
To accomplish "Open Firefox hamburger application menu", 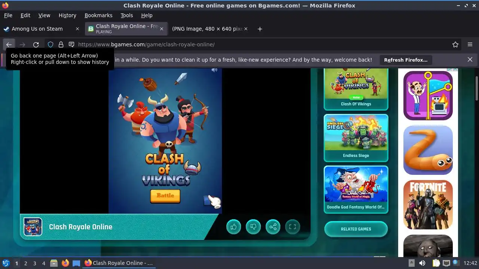I will pyautogui.click(x=470, y=44).
